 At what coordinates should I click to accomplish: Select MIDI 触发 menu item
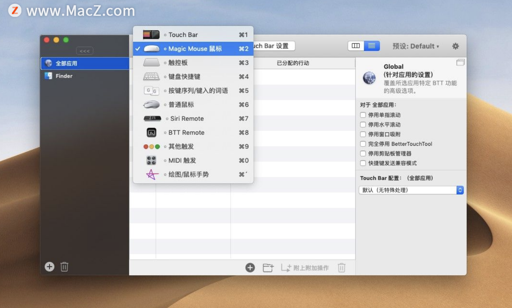click(193, 160)
